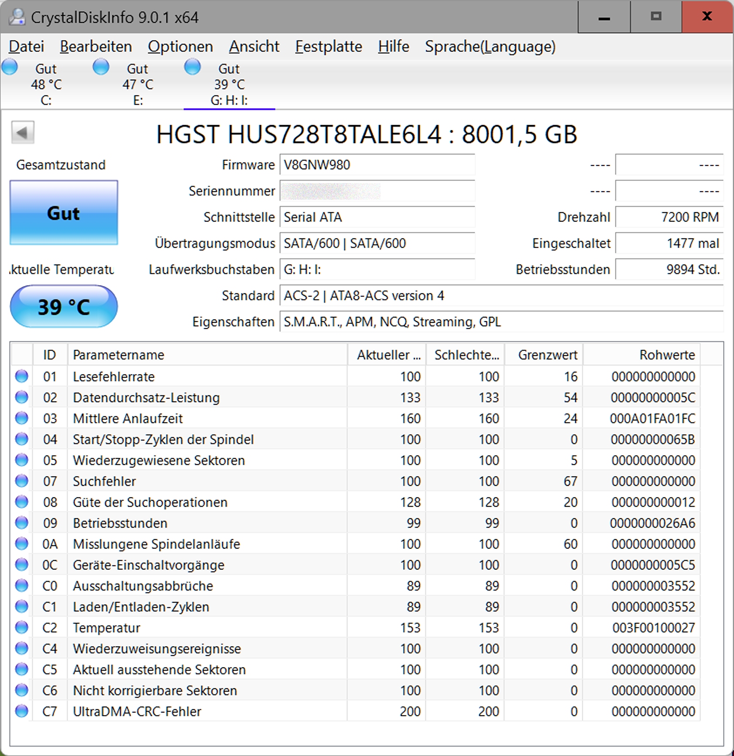Open the Festplatte menu
Screen dimensions: 734x756
click(x=328, y=46)
